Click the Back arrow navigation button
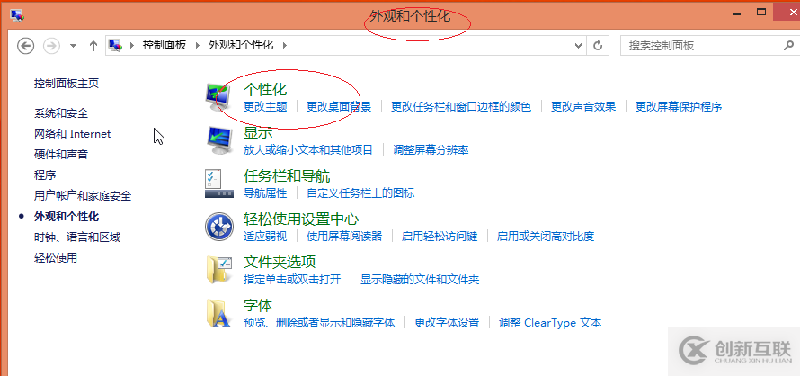 pyautogui.click(x=26, y=45)
